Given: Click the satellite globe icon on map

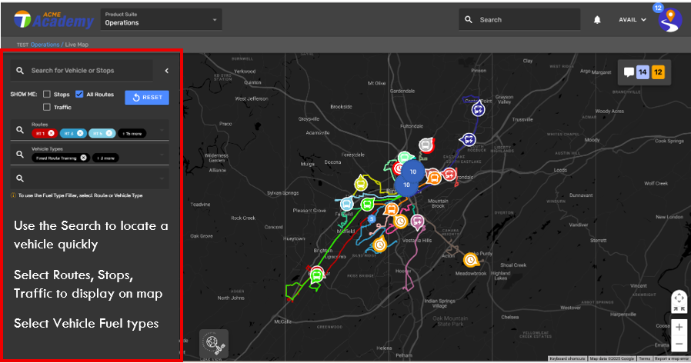Looking at the screenshot, I should 213,343.
